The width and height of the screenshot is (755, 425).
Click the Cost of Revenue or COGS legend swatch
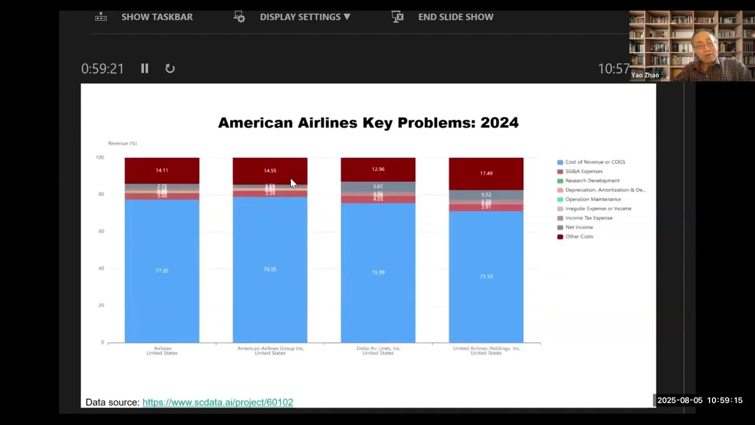pyautogui.click(x=560, y=162)
